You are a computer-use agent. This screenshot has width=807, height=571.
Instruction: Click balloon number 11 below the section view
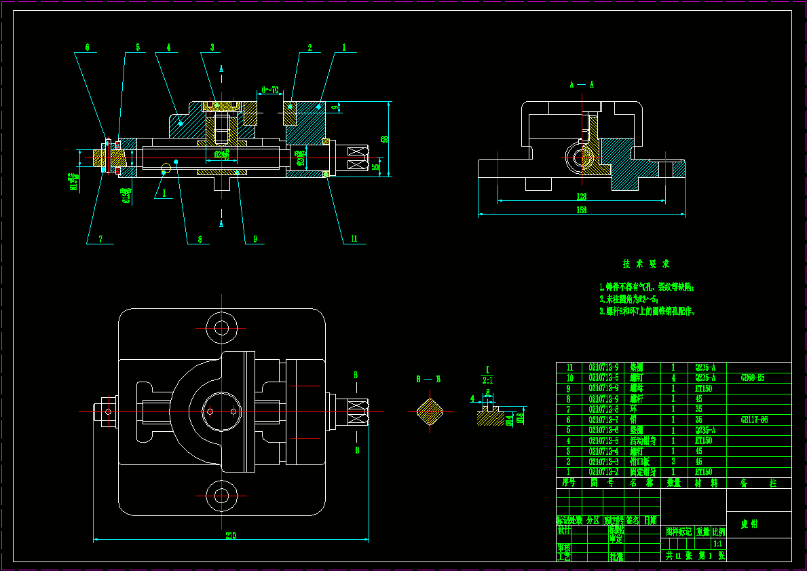(354, 238)
